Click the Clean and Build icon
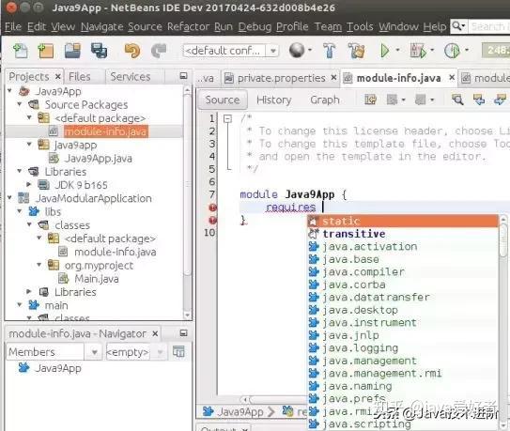Viewport: 510px width, 431px height. [x=357, y=51]
